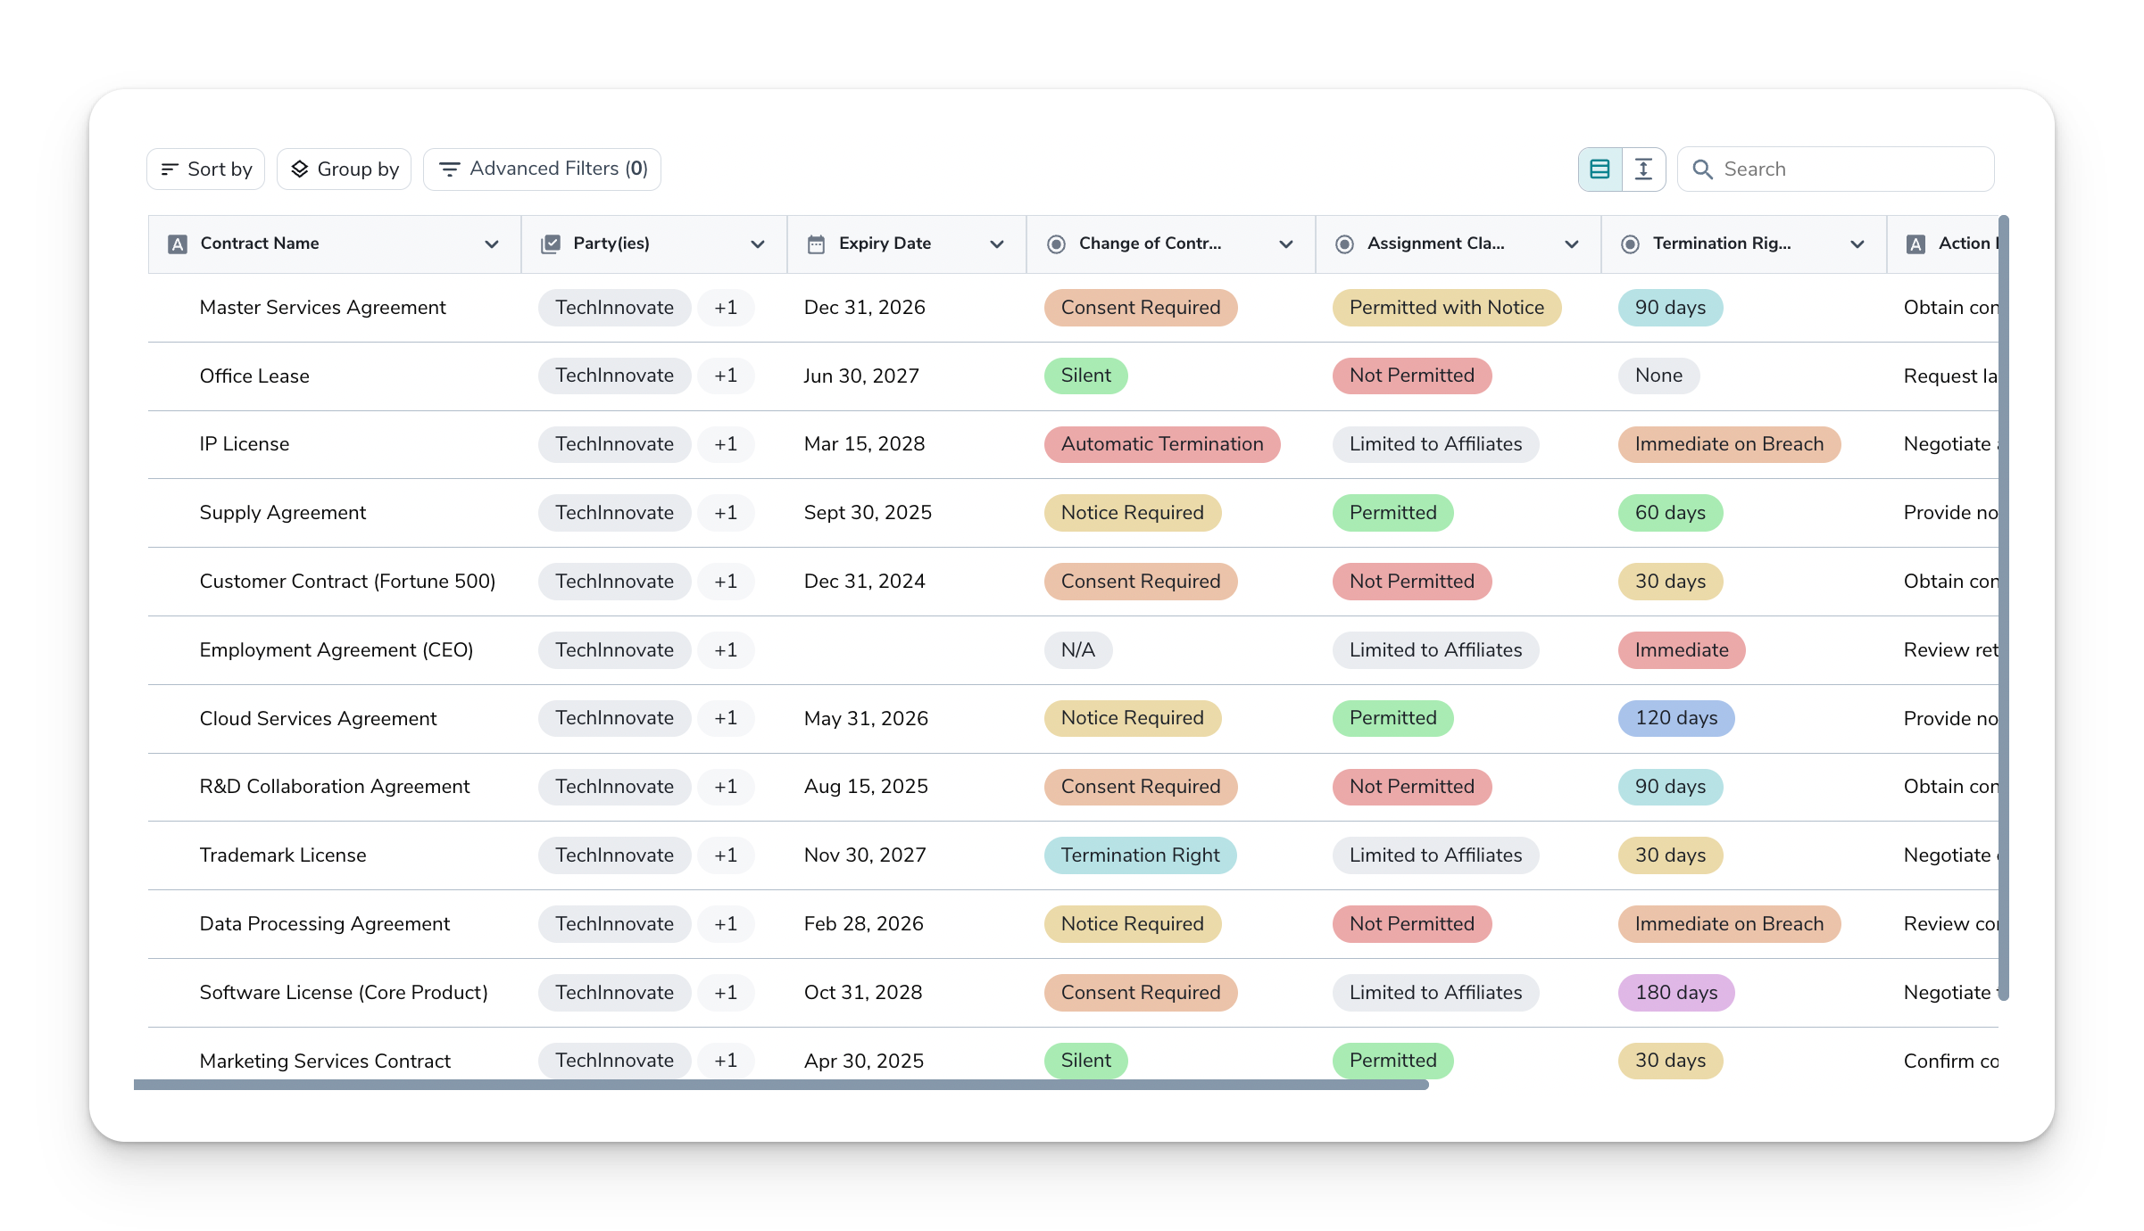Click the Party(ies) checkbox-type column icon

pos(551,244)
